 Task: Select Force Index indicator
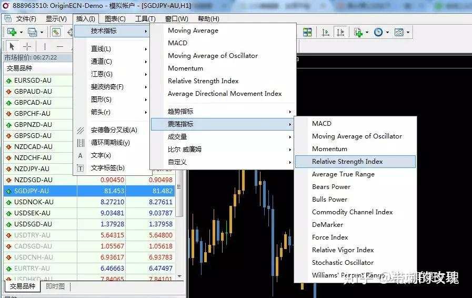coord(356,238)
